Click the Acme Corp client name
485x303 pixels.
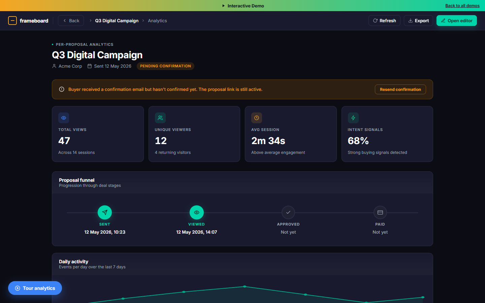70,66
